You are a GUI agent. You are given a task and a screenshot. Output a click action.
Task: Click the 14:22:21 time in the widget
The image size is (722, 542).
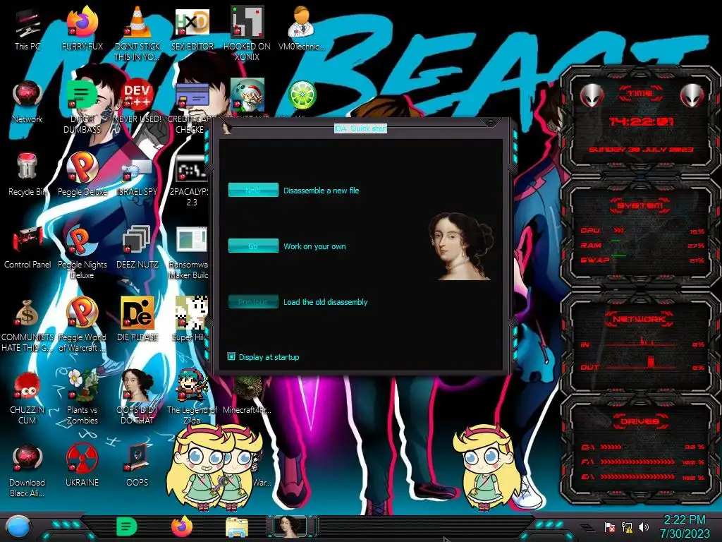point(641,121)
